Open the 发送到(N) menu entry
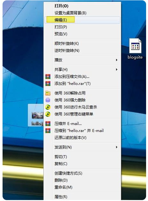The width and height of the screenshot is (148, 201). (82, 147)
